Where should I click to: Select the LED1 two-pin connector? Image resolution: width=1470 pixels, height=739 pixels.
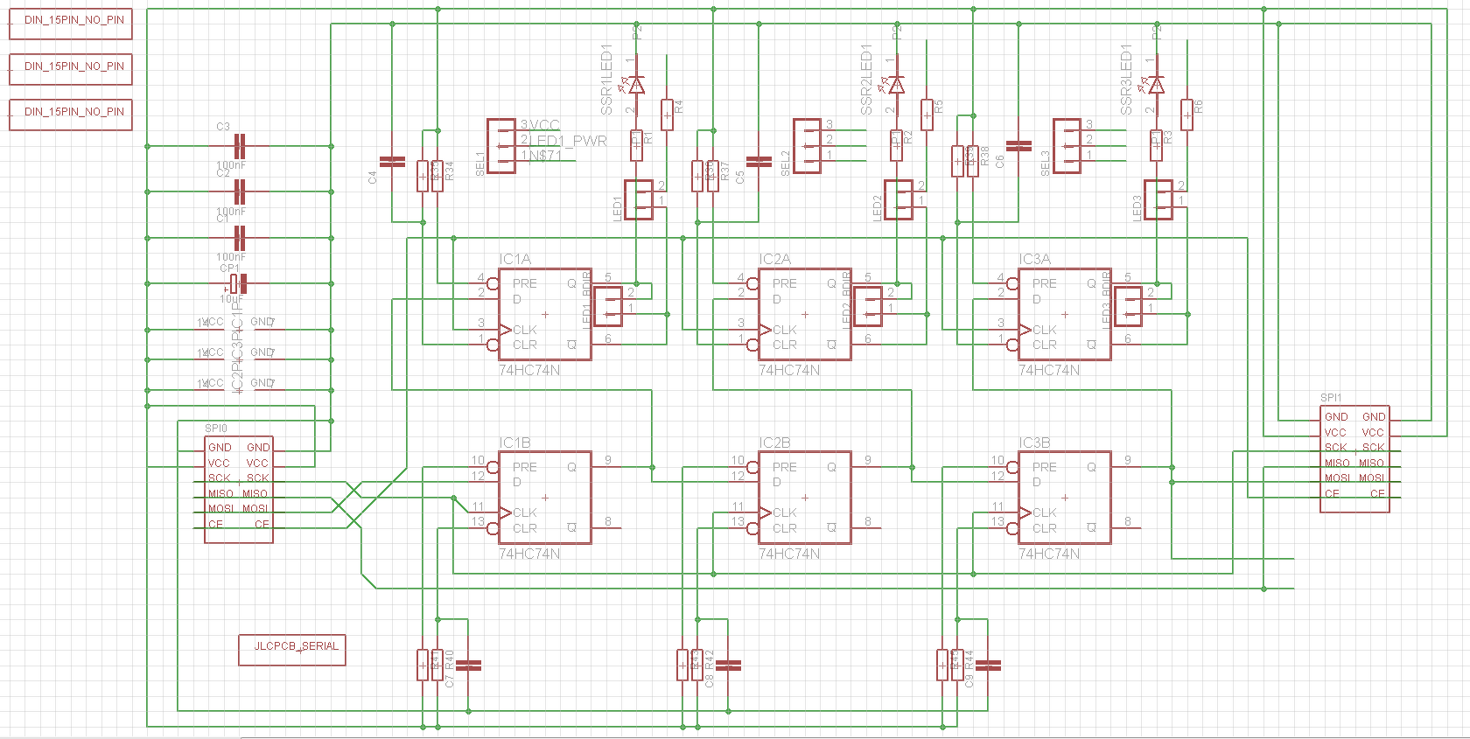point(638,199)
